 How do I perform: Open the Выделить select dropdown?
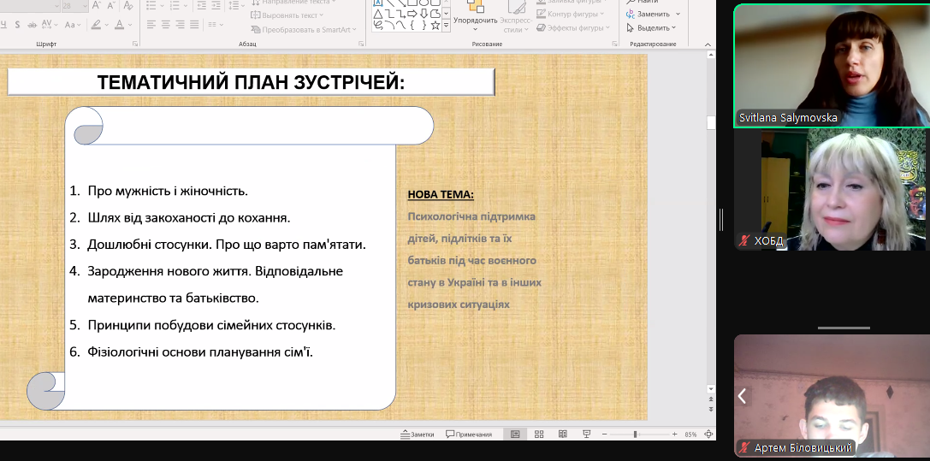651,28
